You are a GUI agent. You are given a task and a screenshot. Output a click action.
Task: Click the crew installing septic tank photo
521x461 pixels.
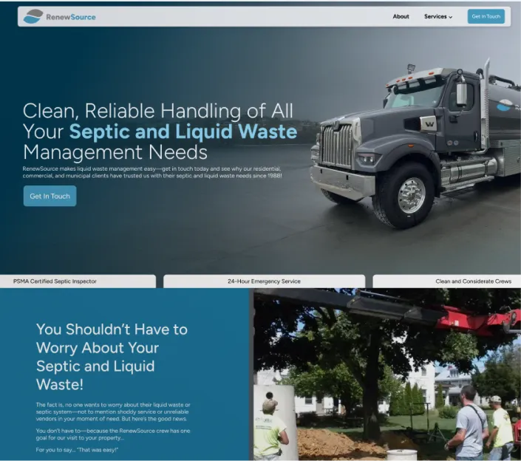pyautogui.click(x=387, y=374)
